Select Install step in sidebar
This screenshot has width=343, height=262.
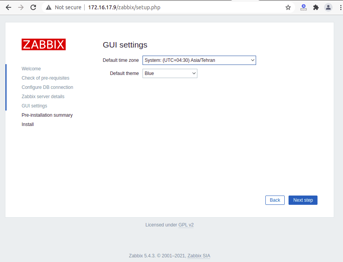27,124
